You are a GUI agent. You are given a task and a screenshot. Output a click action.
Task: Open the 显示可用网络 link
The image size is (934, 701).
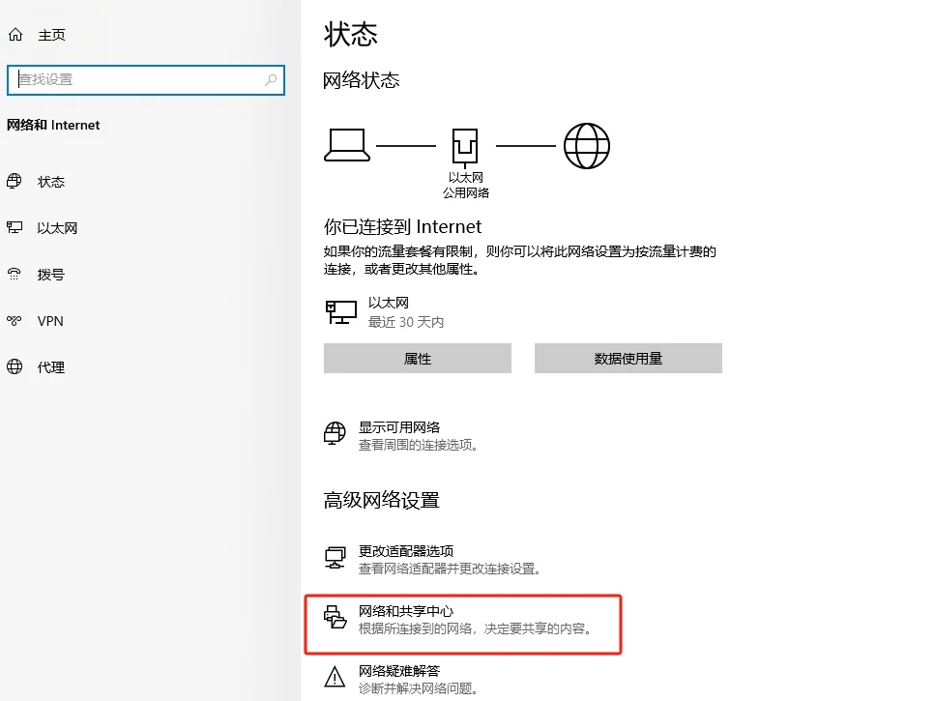point(399,427)
